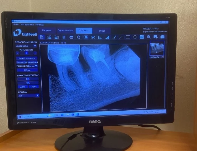
Task: Click the rotate image icon
Action: (x=93, y=37)
